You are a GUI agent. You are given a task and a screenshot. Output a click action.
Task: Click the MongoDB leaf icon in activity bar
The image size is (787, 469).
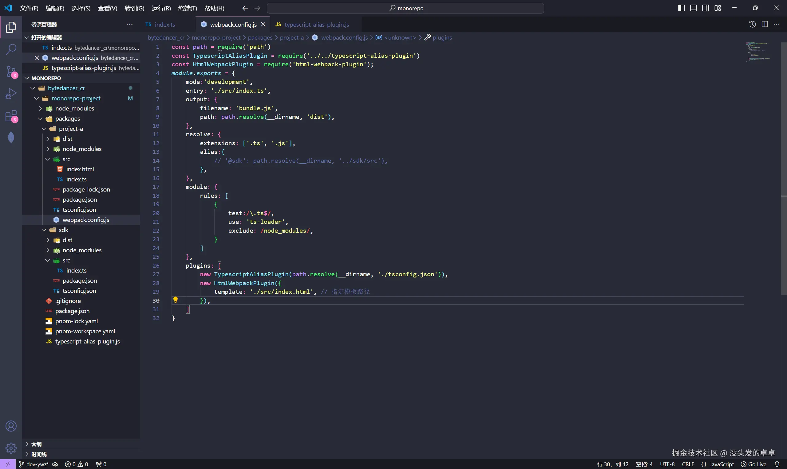(11, 138)
